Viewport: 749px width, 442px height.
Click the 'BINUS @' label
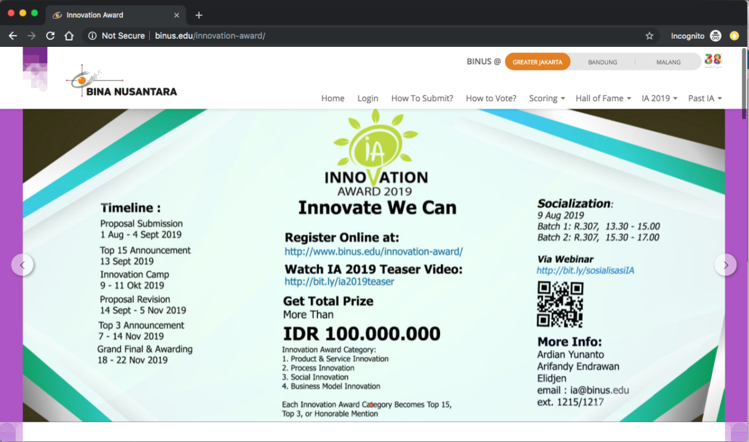pyautogui.click(x=484, y=62)
